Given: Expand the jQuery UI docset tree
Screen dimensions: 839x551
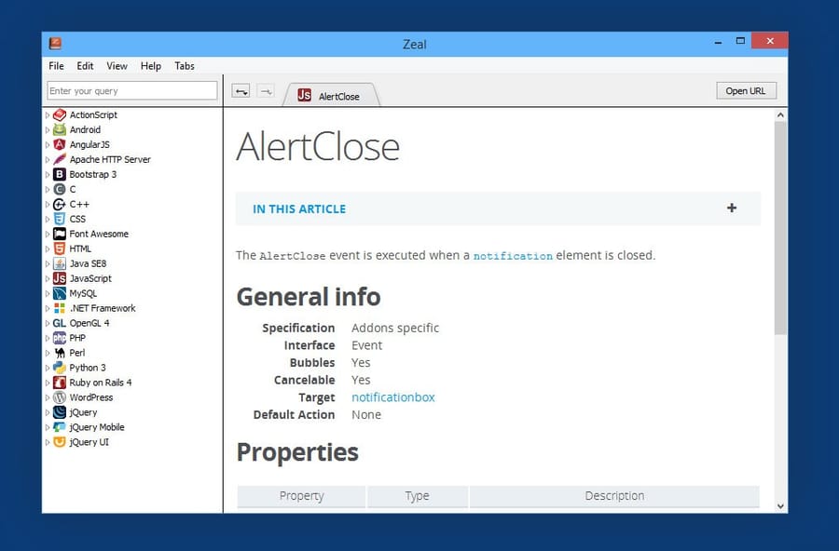Looking at the screenshot, I should point(48,442).
